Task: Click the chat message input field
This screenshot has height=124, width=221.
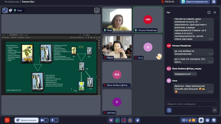Action: click(x=192, y=104)
